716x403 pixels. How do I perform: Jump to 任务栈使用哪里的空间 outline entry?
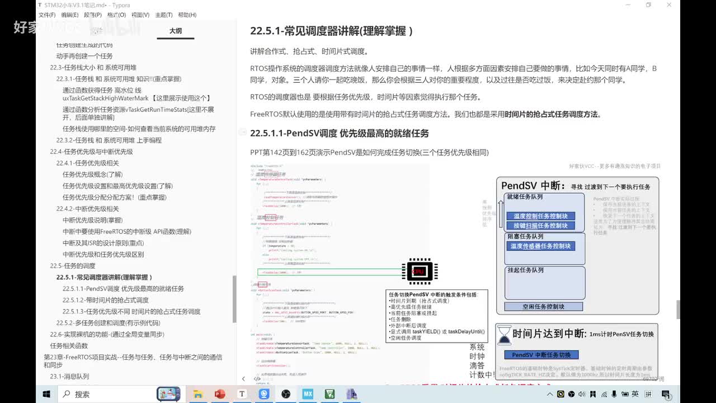pyautogui.click(x=139, y=129)
